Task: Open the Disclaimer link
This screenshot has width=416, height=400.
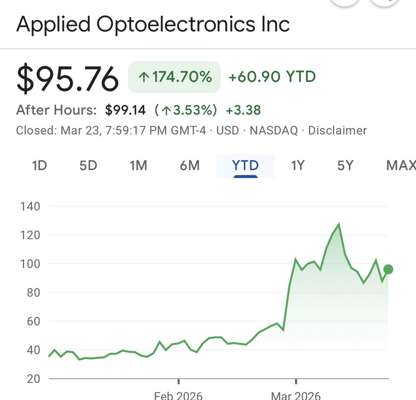Action: click(337, 130)
